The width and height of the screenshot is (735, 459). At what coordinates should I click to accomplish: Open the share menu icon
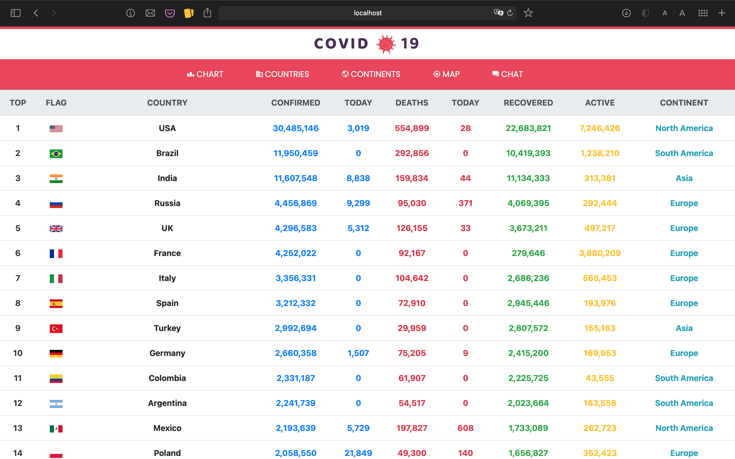click(x=207, y=13)
